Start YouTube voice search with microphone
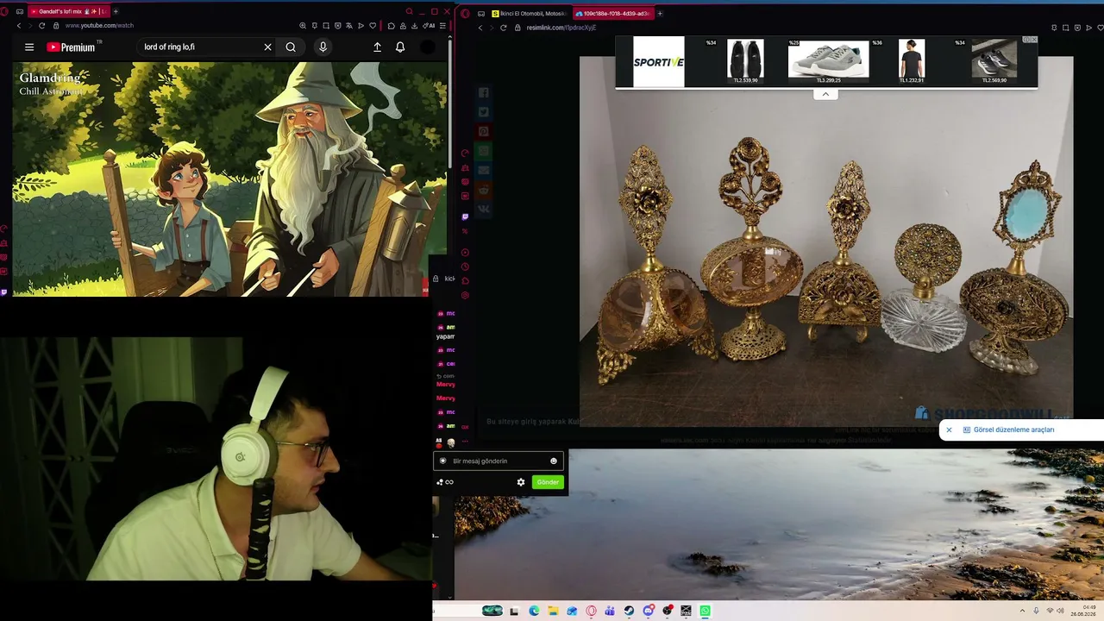This screenshot has width=1104, height=621. coord(323,47)
